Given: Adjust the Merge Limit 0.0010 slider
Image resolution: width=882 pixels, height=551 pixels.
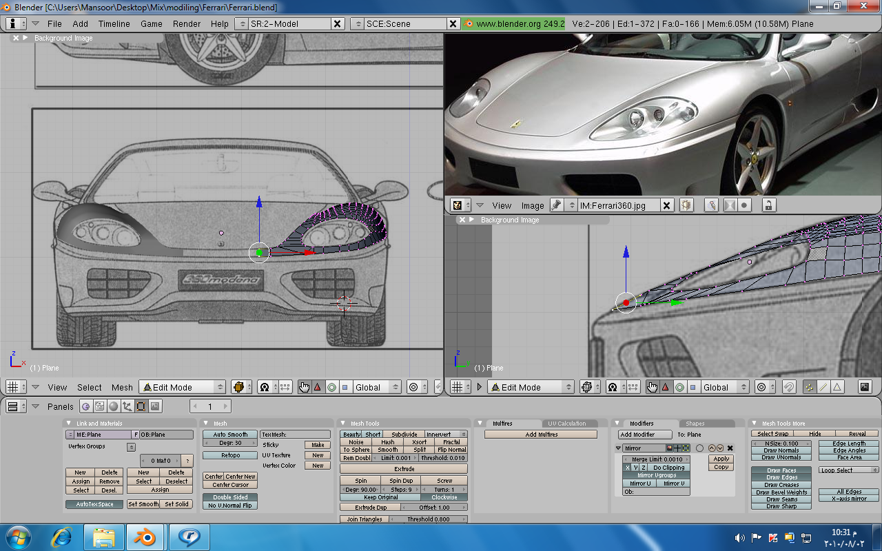Looking at the screenshot, I should (x=656, y=459).
